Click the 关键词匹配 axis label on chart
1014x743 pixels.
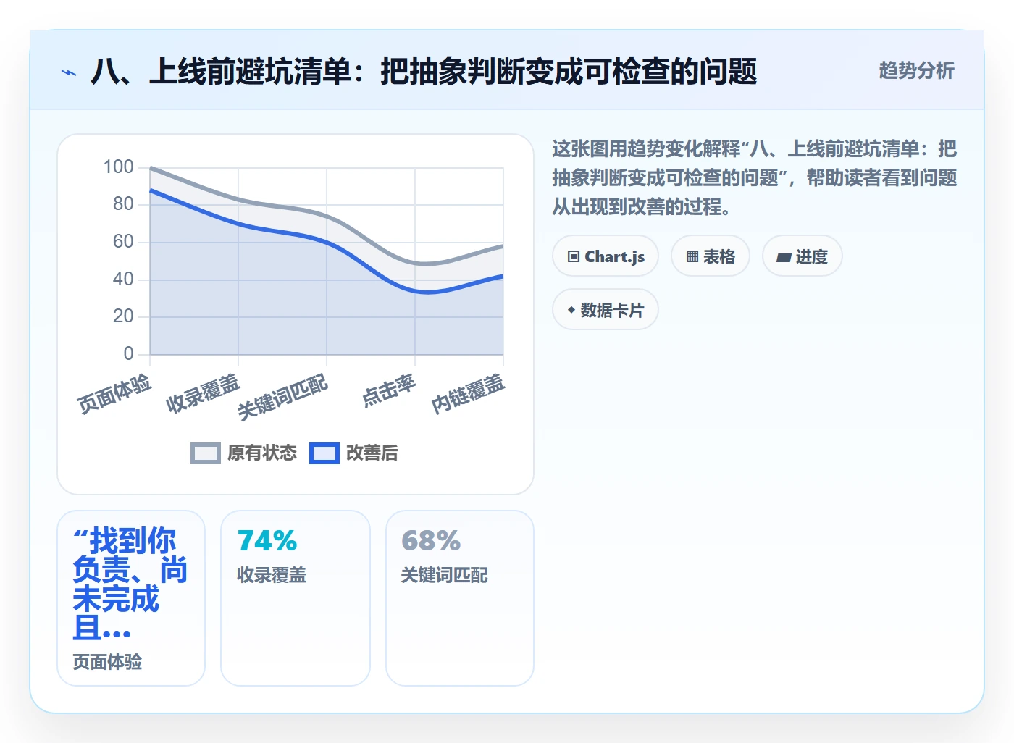(283, 397)
